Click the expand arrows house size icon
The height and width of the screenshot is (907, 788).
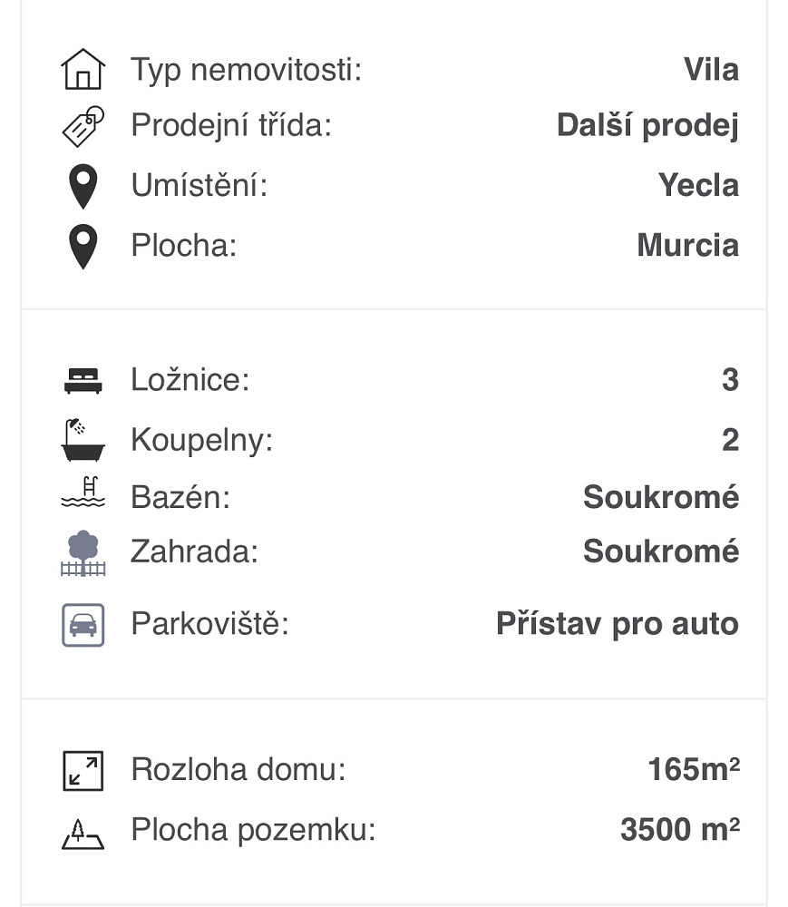(x=83, y=770)
